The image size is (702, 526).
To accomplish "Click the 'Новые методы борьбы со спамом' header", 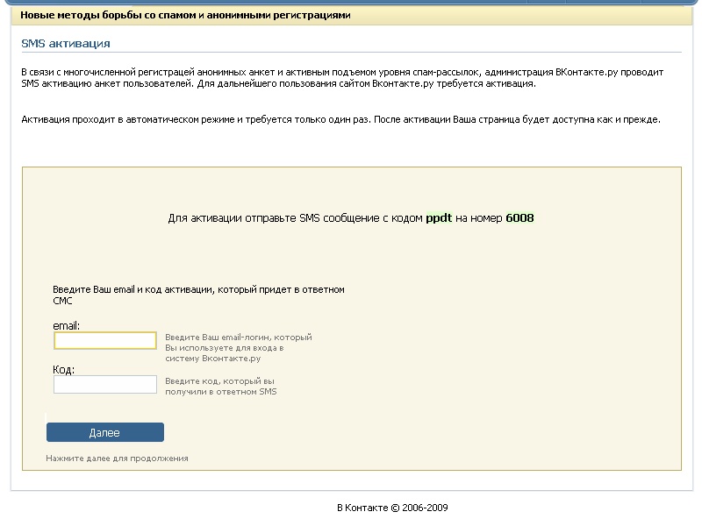I will (185, 15).
